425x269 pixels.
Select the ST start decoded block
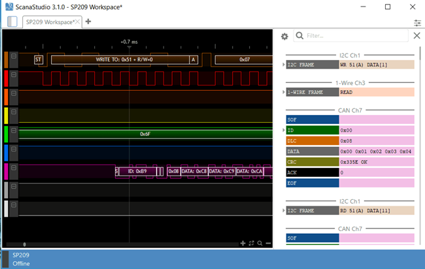click(x=39, y=60)
